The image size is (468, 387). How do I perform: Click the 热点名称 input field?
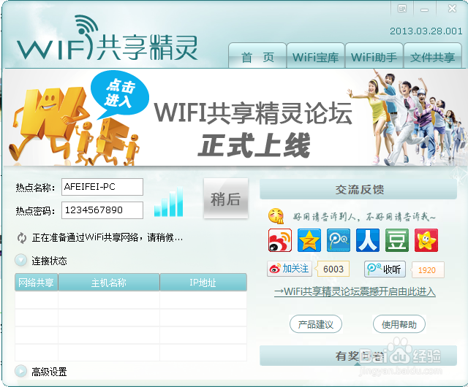[102, 187]
